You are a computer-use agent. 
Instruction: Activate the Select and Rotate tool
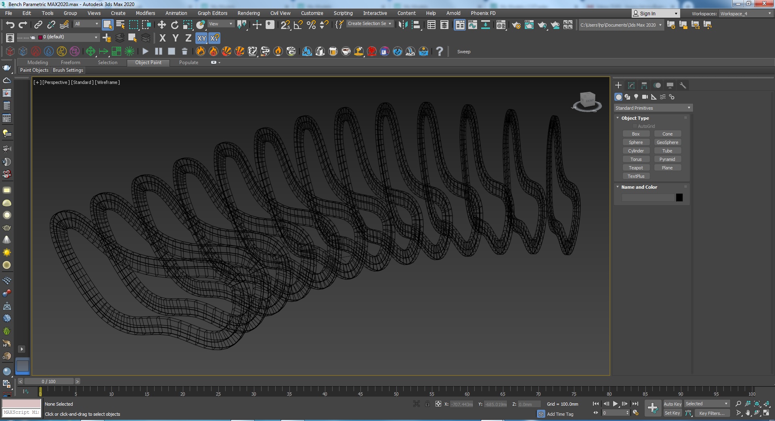[x=174, y=25]
